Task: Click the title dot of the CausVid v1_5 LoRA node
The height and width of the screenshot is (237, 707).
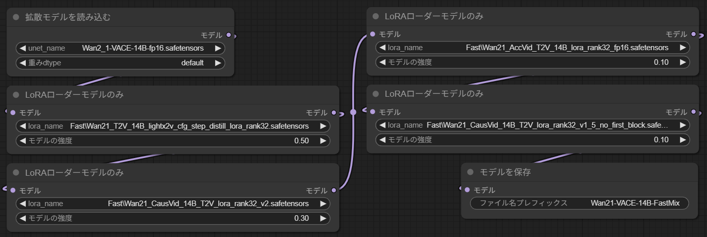Action: pos(375,94)
